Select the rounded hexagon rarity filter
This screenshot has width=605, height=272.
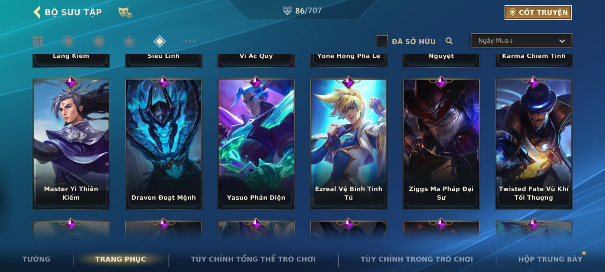click(x=68, y=41)
